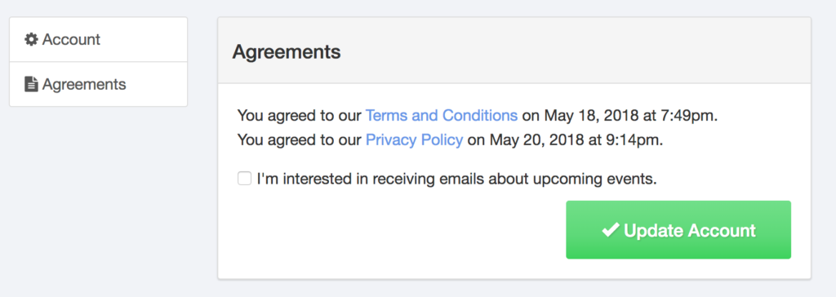This screenshot has width=836, height=297.
Task: Click the document icon beside Agreements
Action: (x=32, y=84)
